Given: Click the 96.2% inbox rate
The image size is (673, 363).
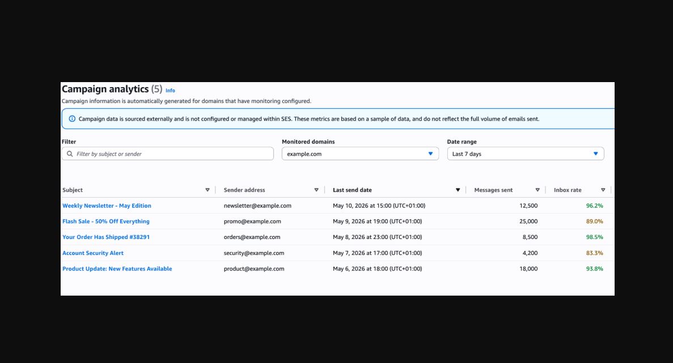Looking at the screenshot, I should click(x=594, y=206).
